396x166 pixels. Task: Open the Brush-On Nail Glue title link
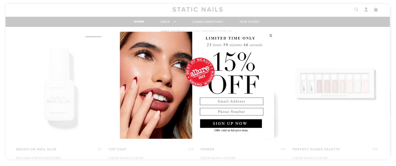coord(36,149)
